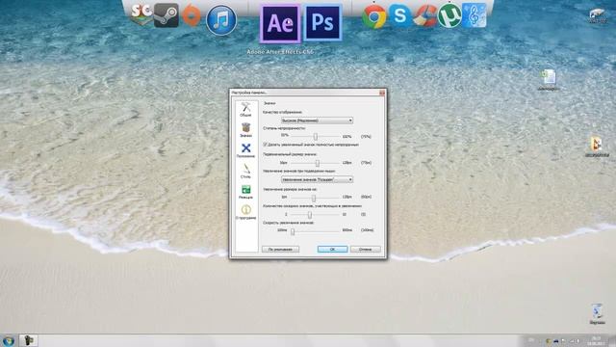Open the icon zoom effect dropdown

click(x=317, y=179)
